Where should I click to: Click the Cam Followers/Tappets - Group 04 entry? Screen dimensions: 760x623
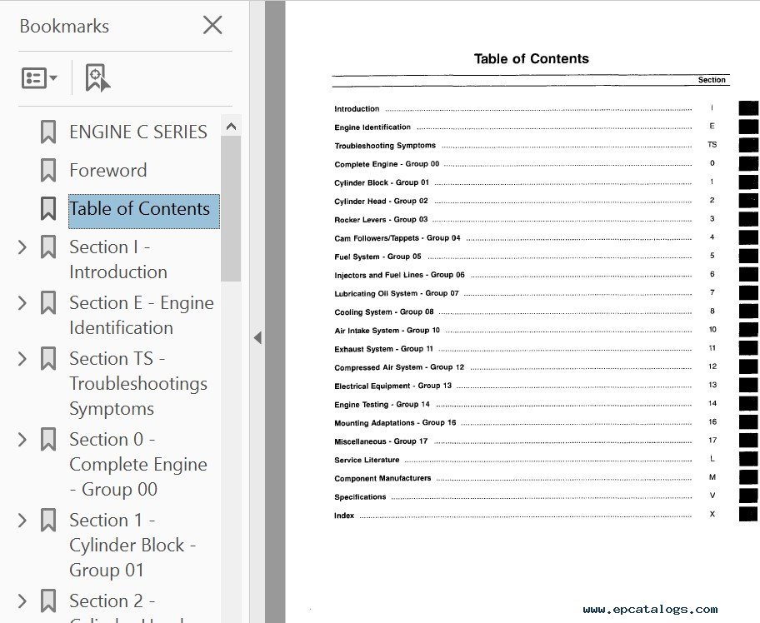[397, 238]
